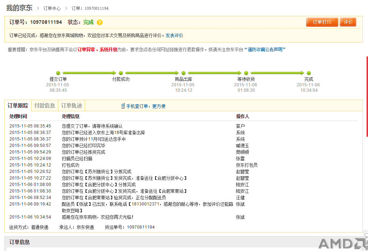Click the 您的订单已经打印完毕 row

point(184,146)
